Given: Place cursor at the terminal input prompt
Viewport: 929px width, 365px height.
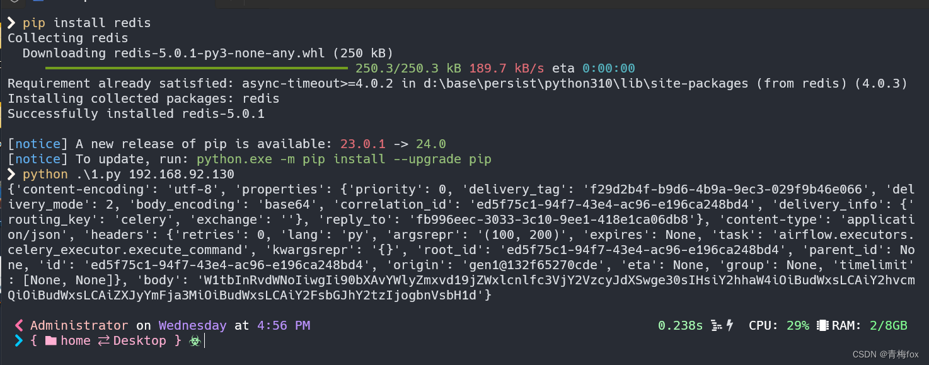Looking at the screenshot, I should (205, 341).
